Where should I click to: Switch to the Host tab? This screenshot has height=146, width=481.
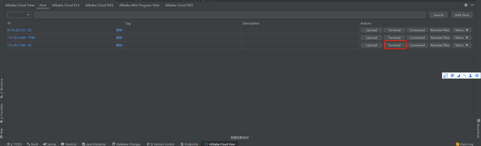(x=43, y=5)
